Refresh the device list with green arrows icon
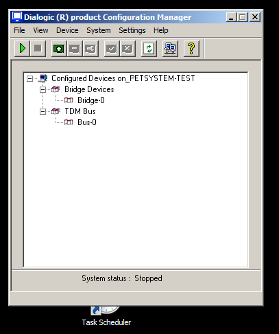Screen dimensions: 279x334 pyautogui.click(x=149, y=49)
